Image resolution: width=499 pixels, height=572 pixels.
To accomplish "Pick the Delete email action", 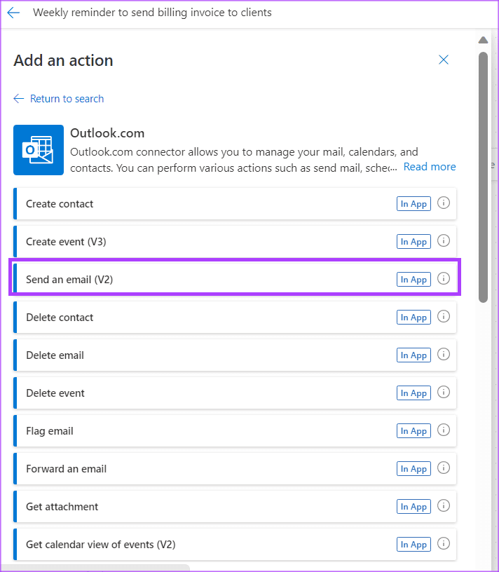I will tap(55, 355).
